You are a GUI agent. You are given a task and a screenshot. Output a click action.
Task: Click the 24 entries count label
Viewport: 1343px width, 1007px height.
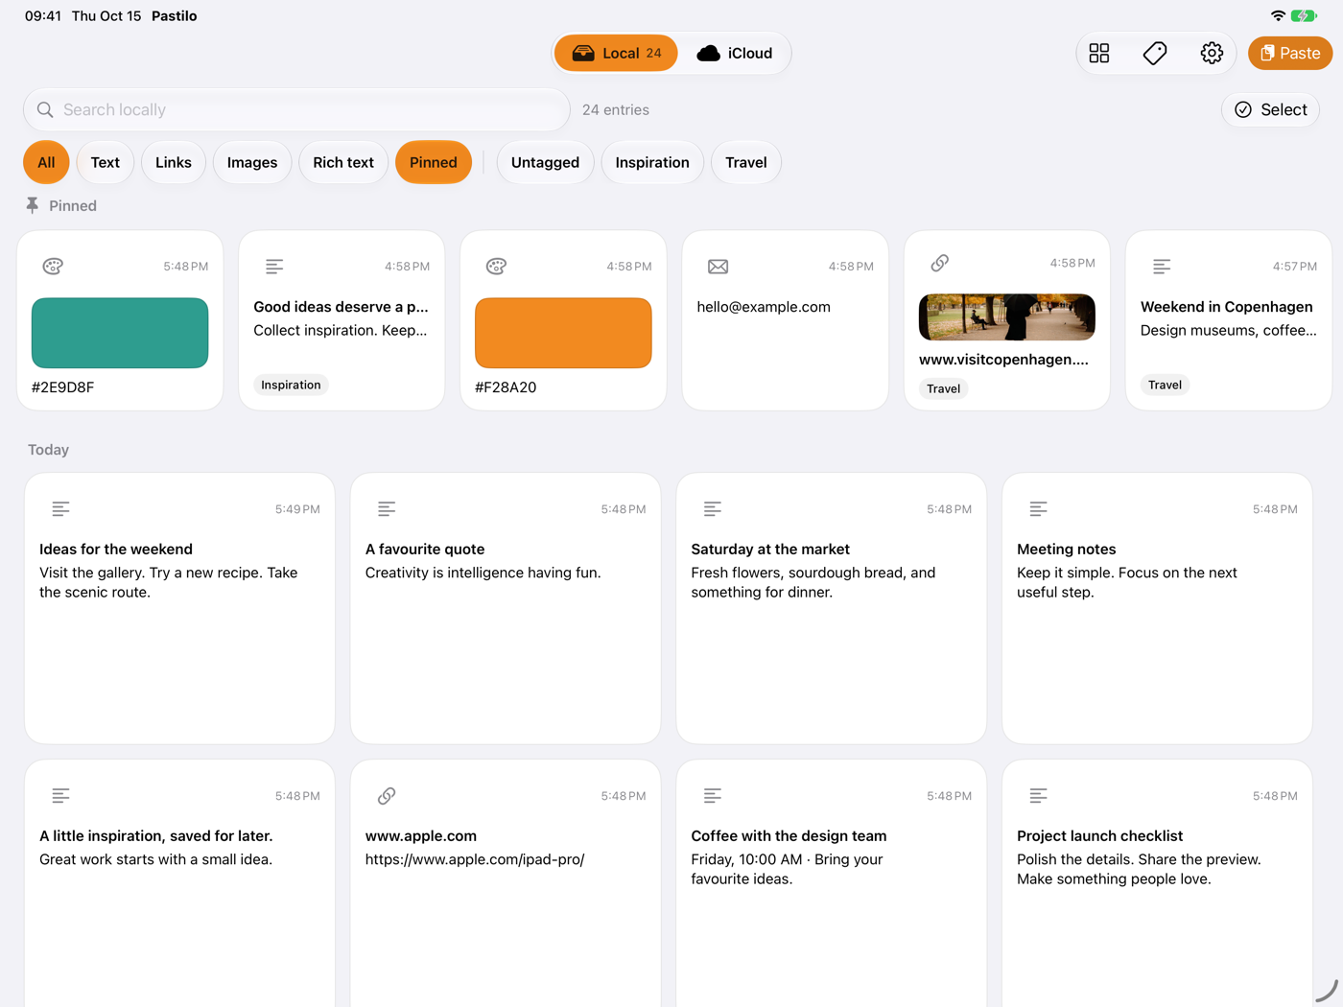pos(616,110)
